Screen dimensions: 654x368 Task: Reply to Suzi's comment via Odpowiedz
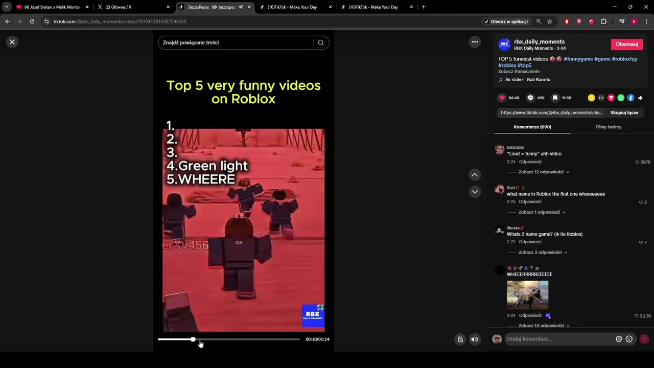(530, 201)
